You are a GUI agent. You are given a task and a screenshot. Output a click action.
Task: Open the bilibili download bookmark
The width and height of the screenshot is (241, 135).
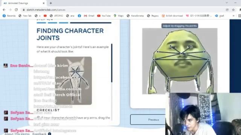[172, 16]
